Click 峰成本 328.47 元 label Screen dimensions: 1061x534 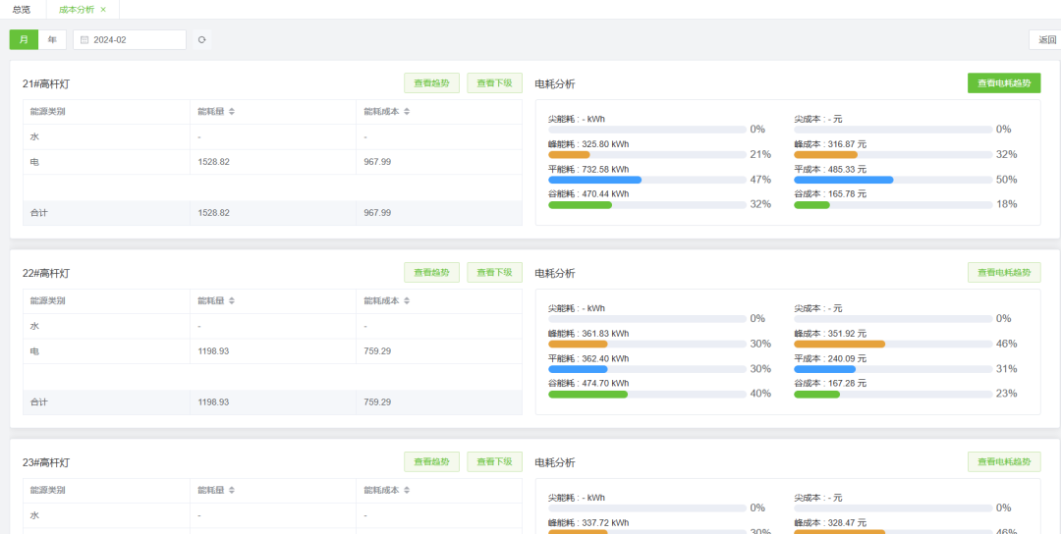(830, 522)
